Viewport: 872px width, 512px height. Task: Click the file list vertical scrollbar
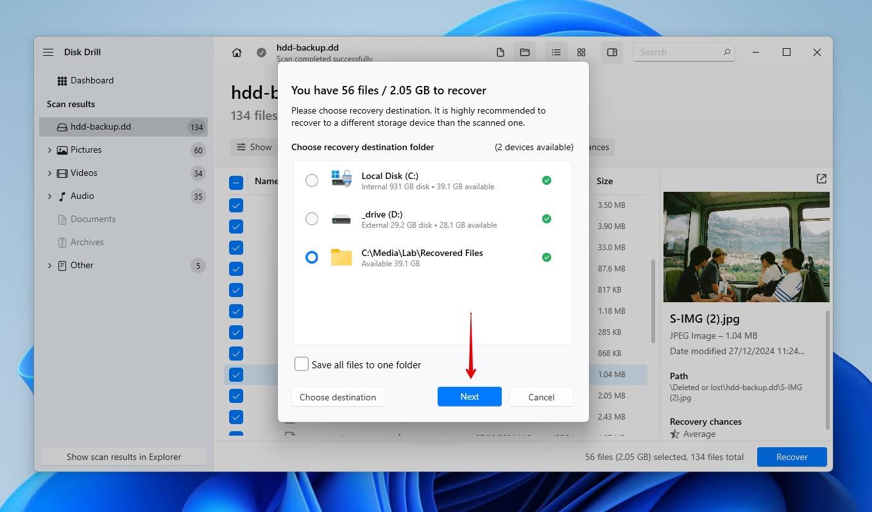653,302
